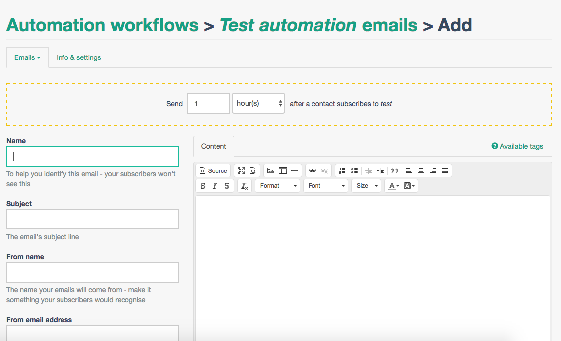Click the Subject input field

(92, 219)
